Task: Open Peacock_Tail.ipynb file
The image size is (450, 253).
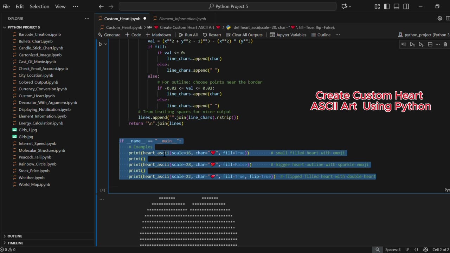Action: coord(34,157)
